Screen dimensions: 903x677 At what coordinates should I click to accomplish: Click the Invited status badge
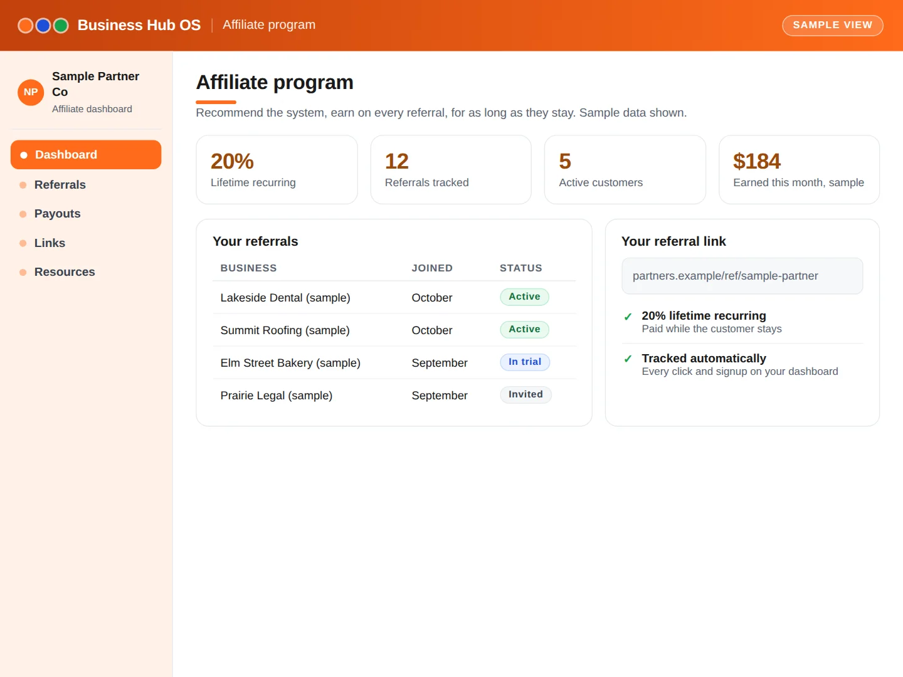pyautogui.click(x=525, y=395)
